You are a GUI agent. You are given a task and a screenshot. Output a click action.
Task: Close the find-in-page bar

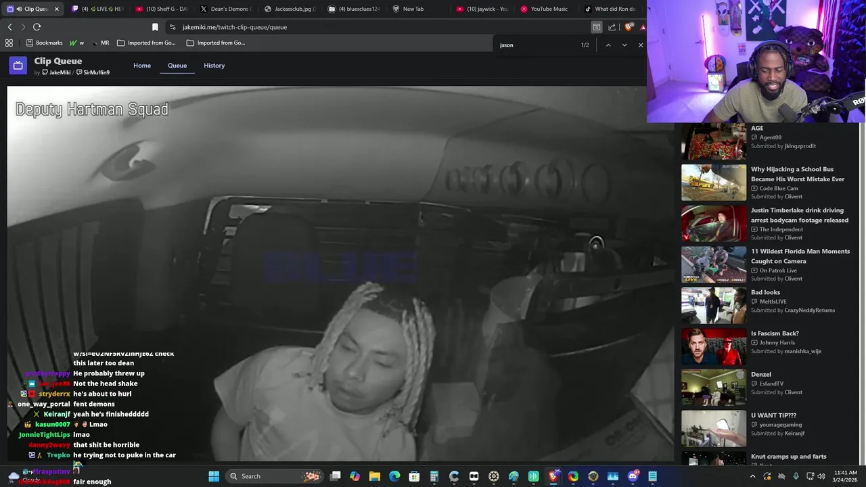click(x=641, y=45)
